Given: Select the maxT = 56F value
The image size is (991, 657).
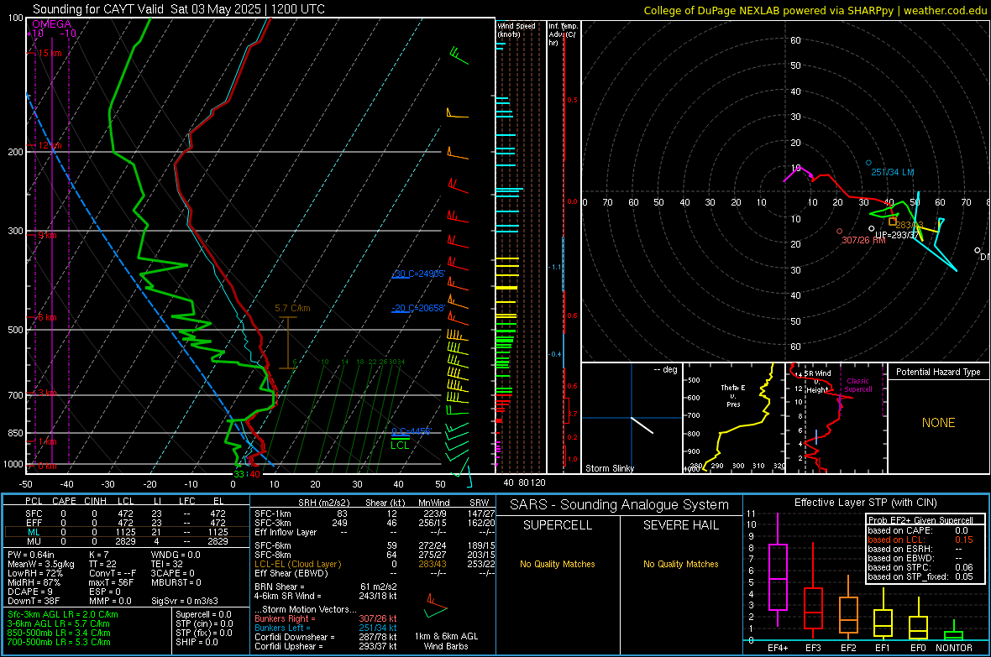Looking at the screenshot, I should [x=111, y=582].
